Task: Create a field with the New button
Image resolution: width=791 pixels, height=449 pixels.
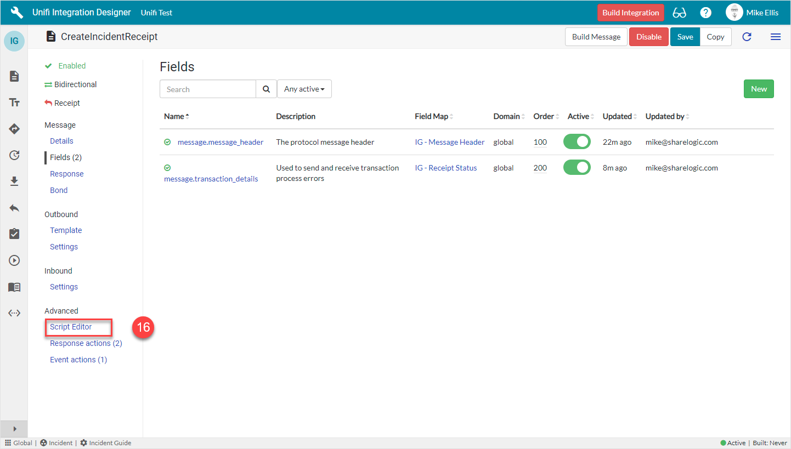Action: (759, 88)
